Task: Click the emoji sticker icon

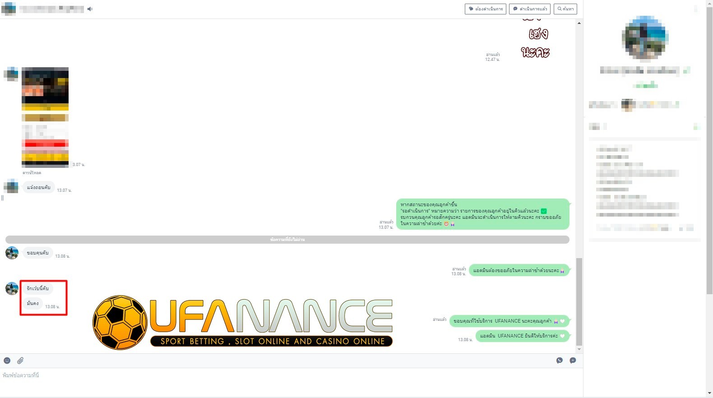Action: tap(7, 361)
